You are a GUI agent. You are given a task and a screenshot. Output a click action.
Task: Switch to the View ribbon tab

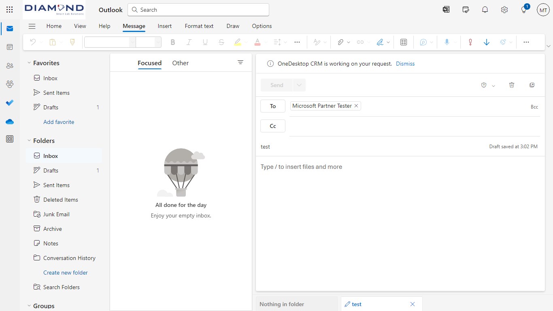coord(80,26)
